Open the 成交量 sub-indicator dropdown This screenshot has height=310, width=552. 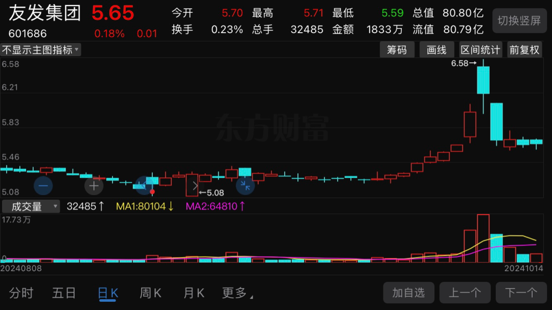[31, 206]
